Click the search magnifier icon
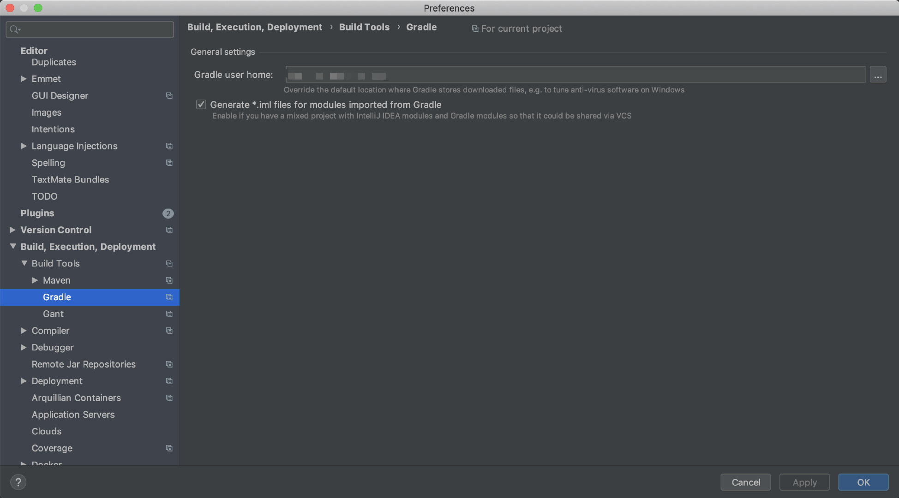This screenshot has width=899, height=498. pos(15,30)
